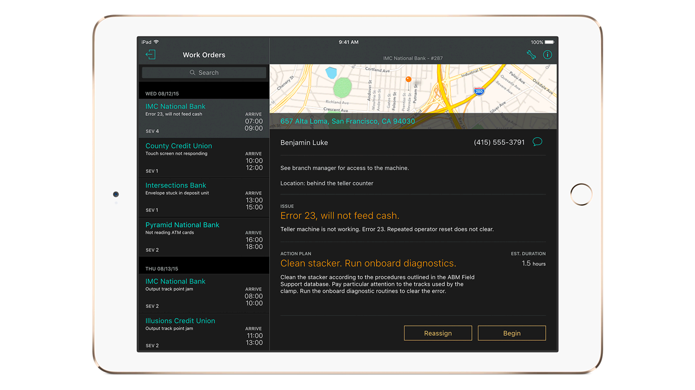Image resolution: width=695 pixels, height=390 pixels.
Task: Tap the WED 08/12/15 date header
Action: [162, 94]
